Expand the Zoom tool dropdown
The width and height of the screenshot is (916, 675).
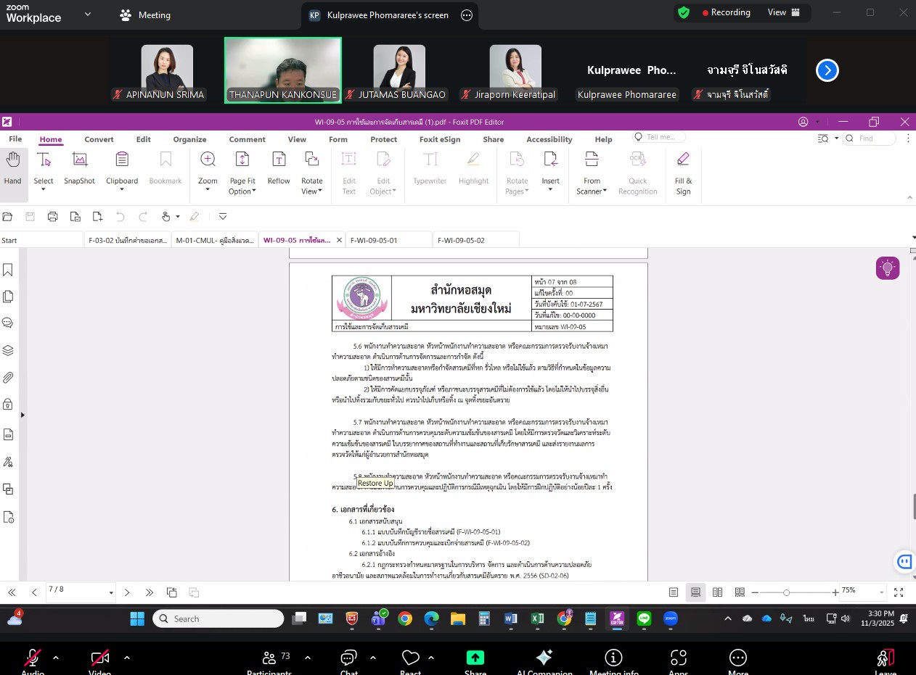coord(208,191)
